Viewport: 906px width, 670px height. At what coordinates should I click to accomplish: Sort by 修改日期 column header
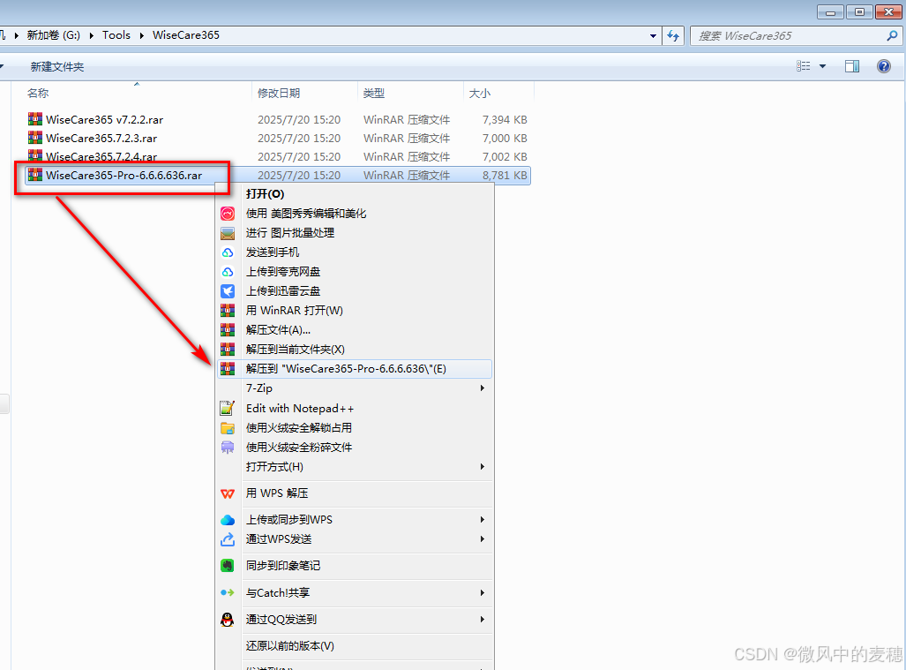279,93
